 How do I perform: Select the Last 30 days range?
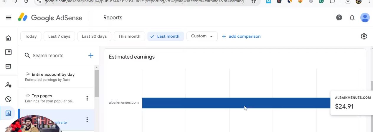[94, 36]
